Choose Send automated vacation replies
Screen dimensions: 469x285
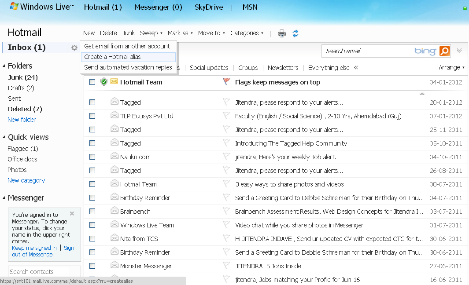128,67
